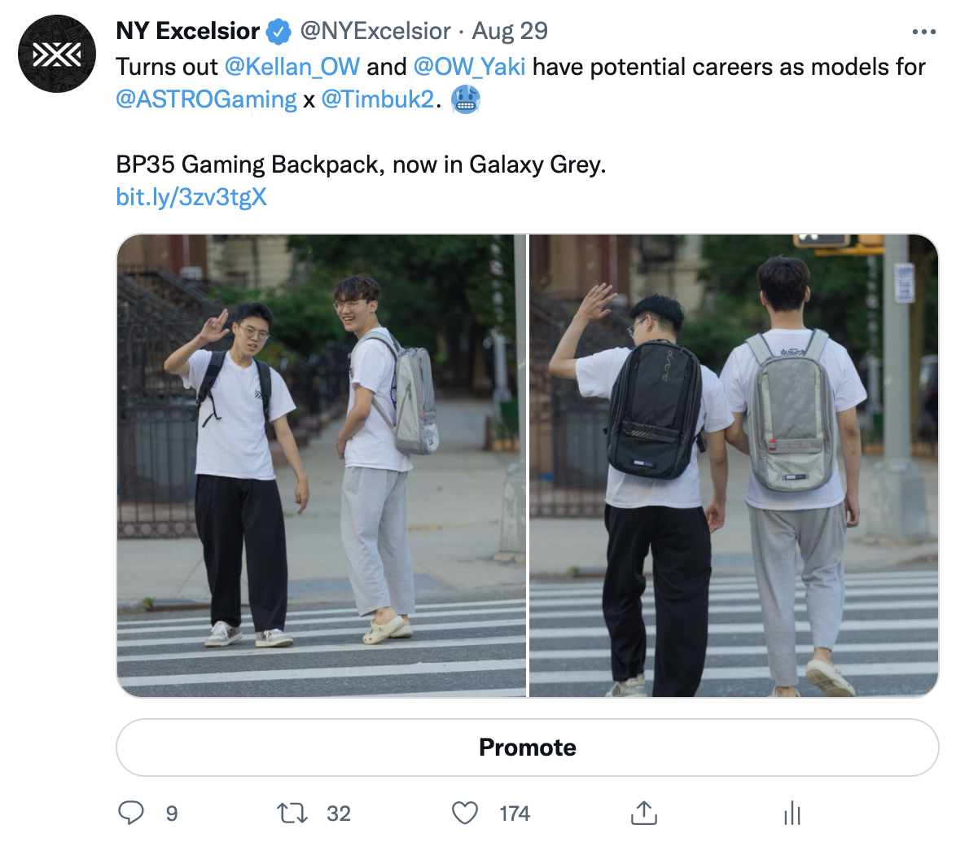This screenshot has height=842, width=956.
Task: Click the Promote button
Action: 528,747
